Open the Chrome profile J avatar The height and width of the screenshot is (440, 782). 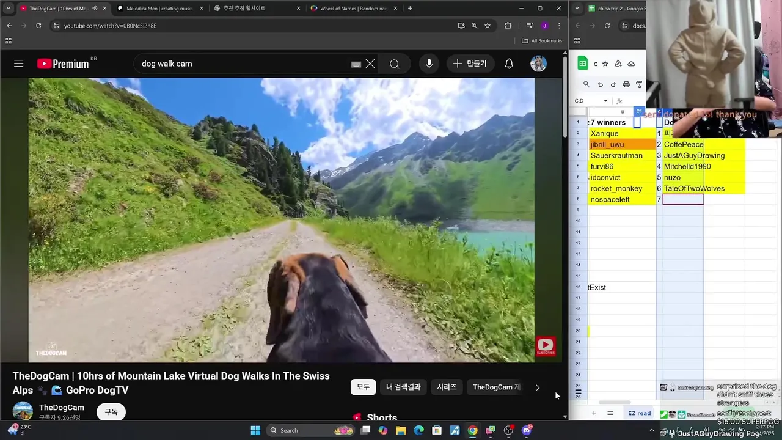click(x=544, y=26)
